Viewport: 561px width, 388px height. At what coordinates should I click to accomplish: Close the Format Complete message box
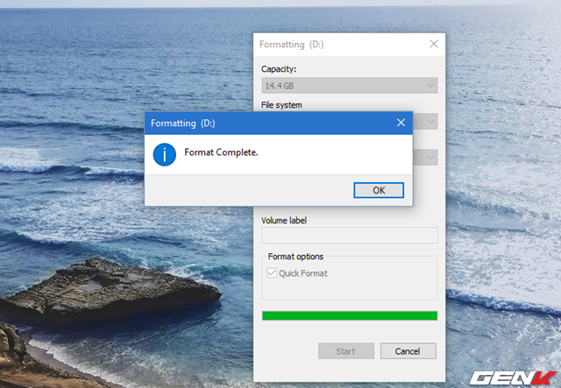pos(401,123)
